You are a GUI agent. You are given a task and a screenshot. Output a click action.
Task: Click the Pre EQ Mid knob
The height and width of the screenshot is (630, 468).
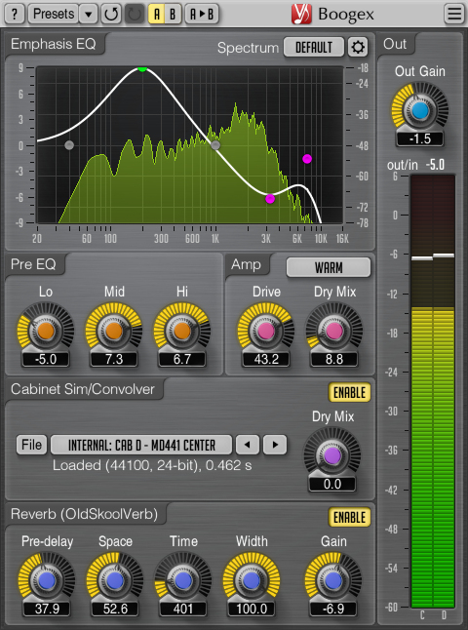tap(114, 331)
